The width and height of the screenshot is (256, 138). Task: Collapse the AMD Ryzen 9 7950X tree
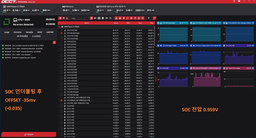59,27
